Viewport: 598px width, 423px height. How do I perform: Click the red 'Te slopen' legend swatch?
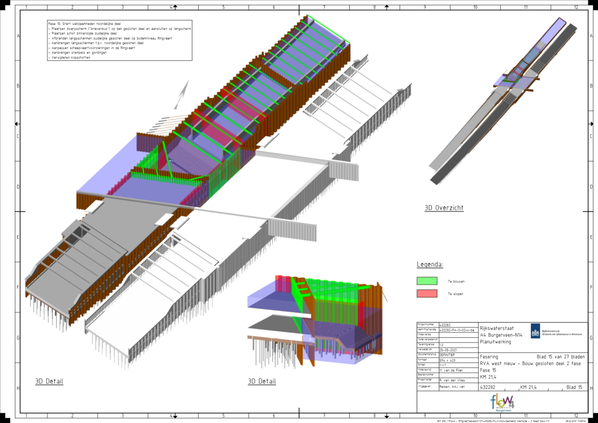point(427,294)
